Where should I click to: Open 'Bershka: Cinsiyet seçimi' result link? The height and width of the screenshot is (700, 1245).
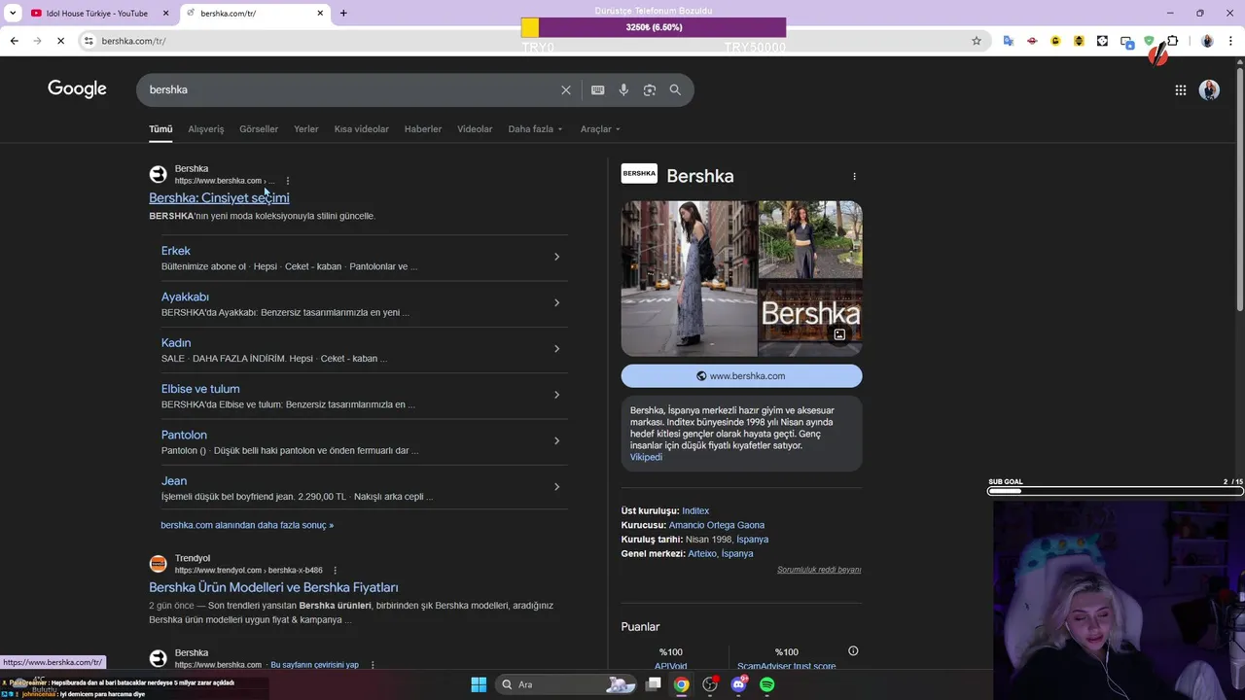point(219,198)
